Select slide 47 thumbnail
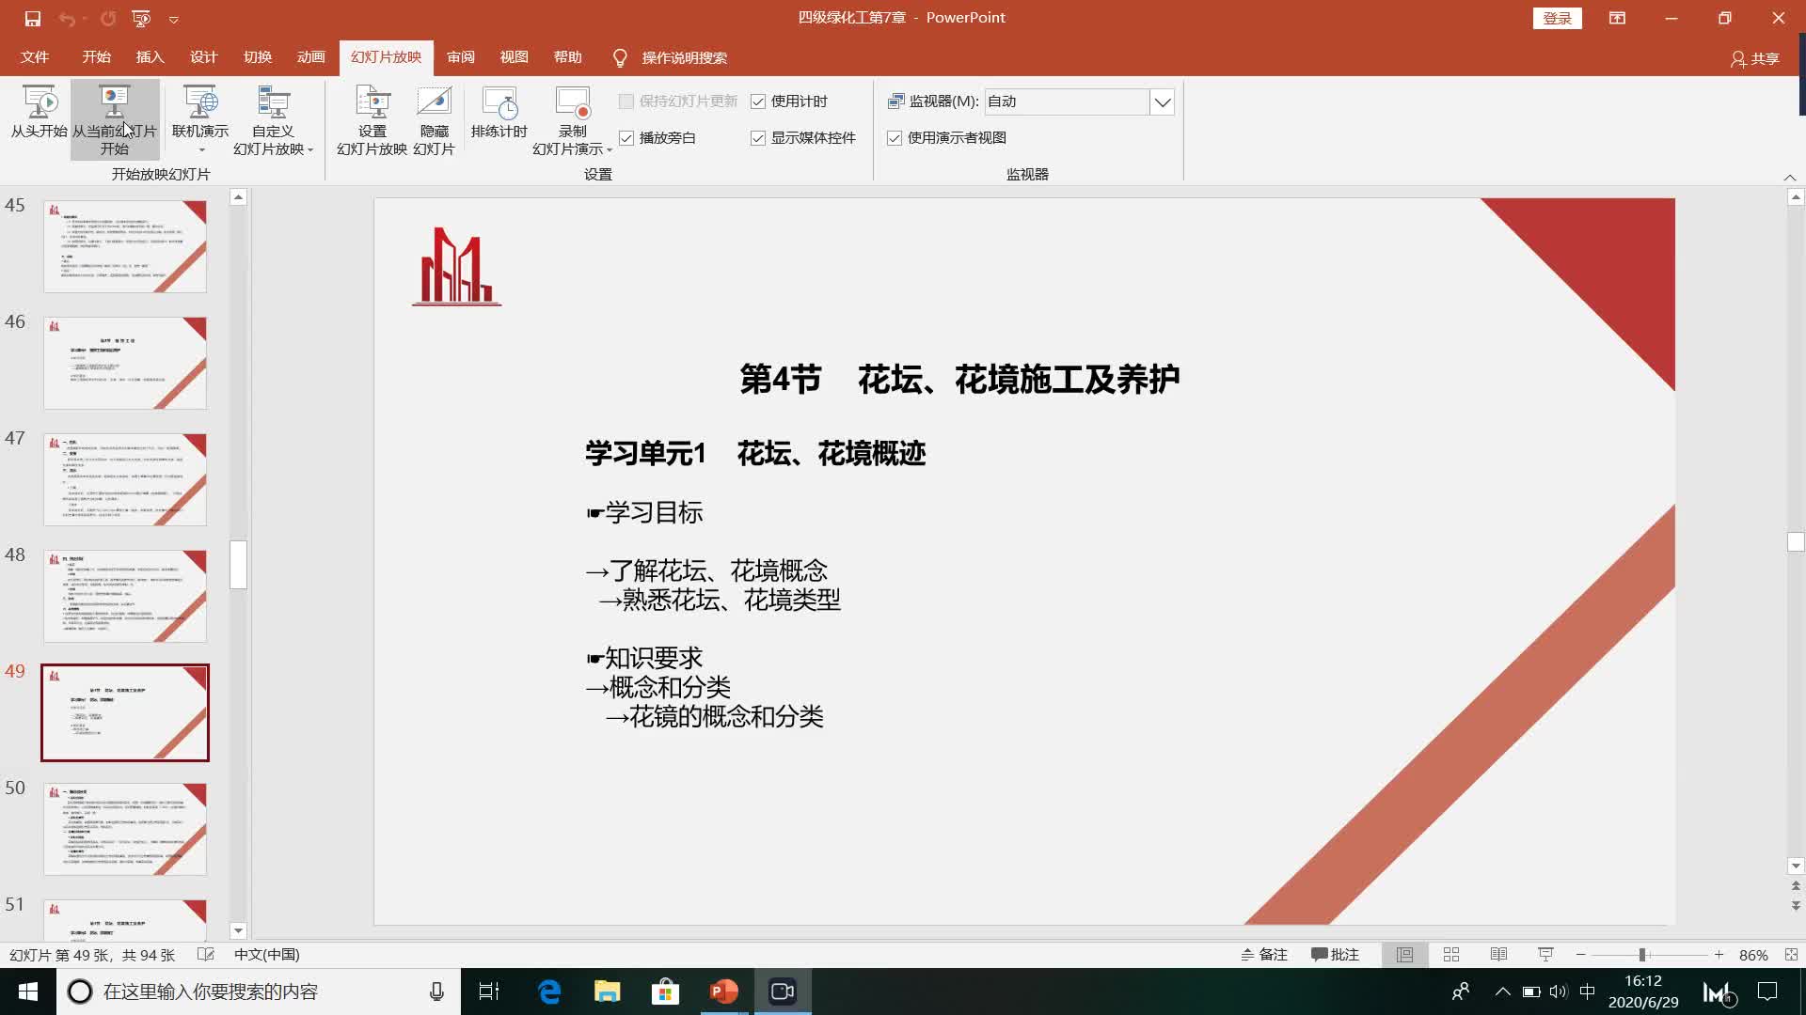The height and width of the screenshot is (1015, 1806). pyautogui.click(x=125, y=479)
